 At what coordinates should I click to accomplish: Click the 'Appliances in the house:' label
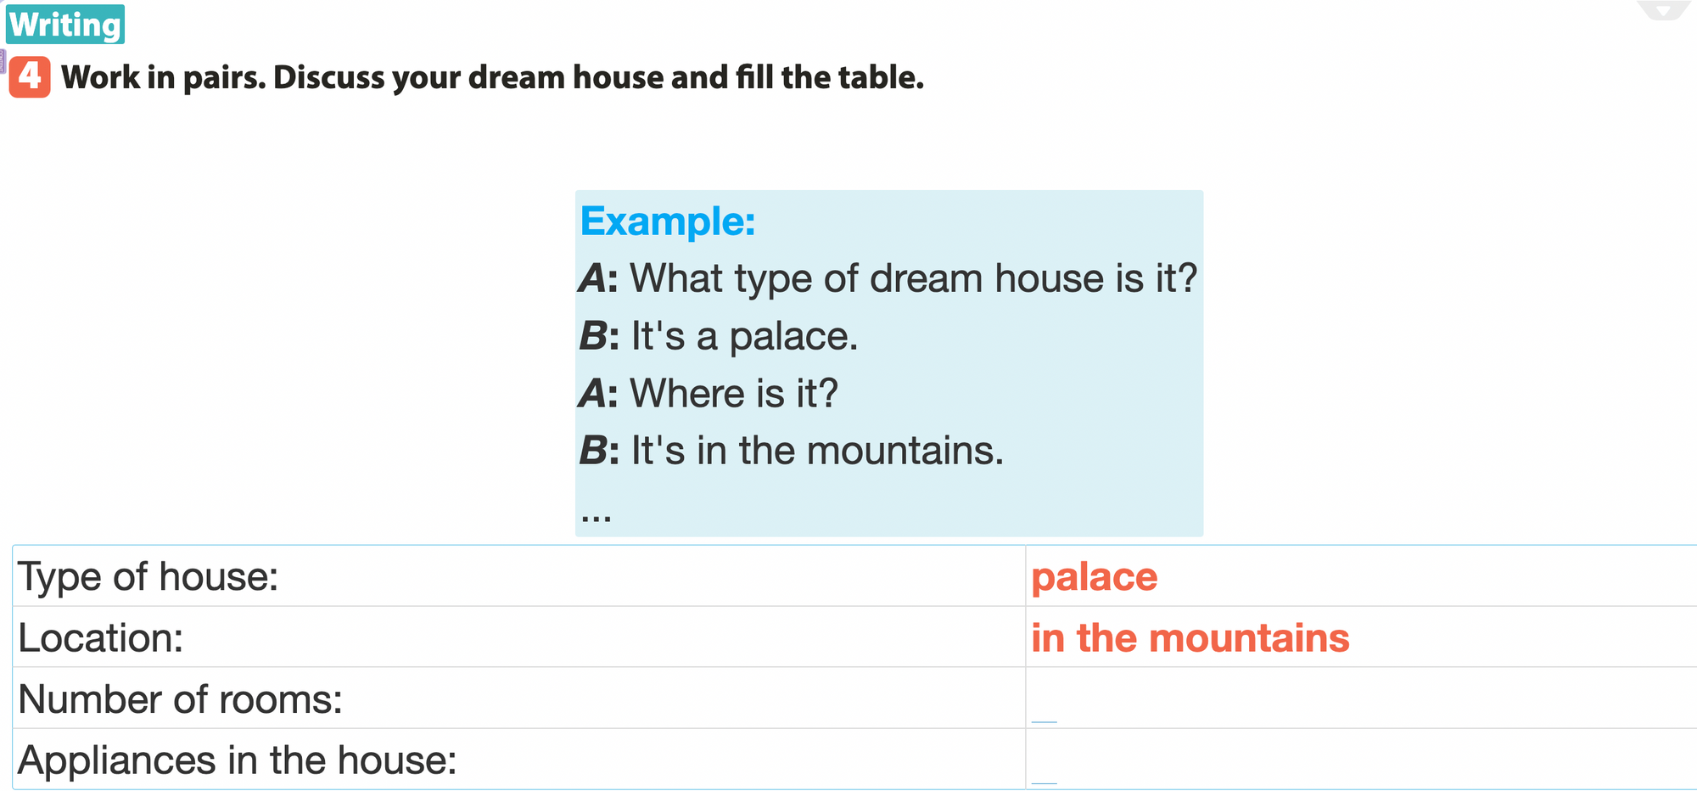coord(238,760)
